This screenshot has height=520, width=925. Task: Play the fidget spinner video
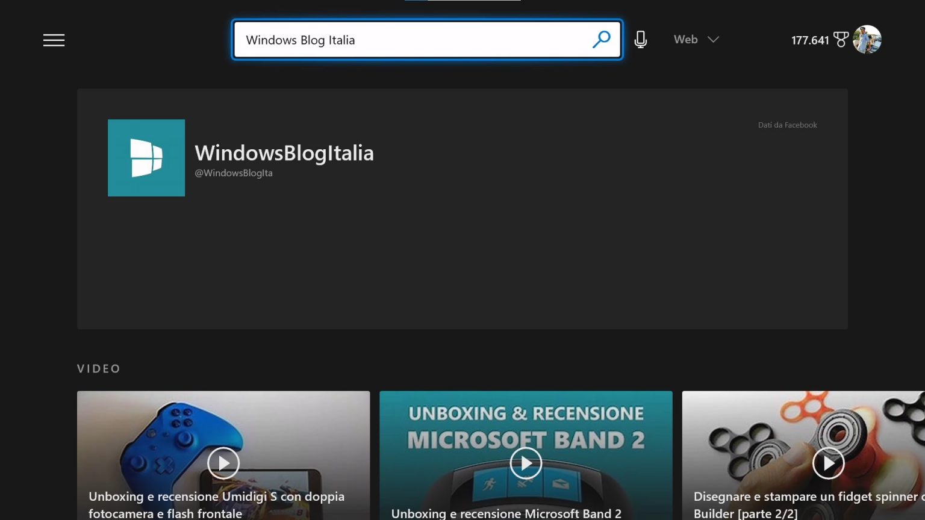(x=828, y=463)
